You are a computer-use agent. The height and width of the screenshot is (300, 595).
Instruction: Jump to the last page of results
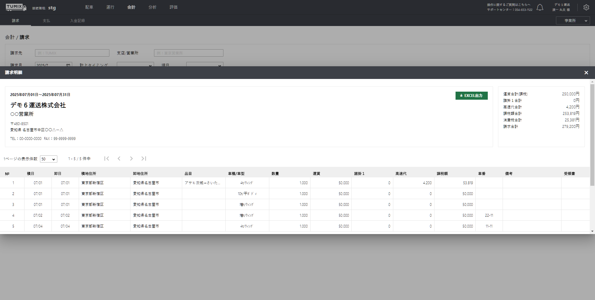[x=144, y=159]
